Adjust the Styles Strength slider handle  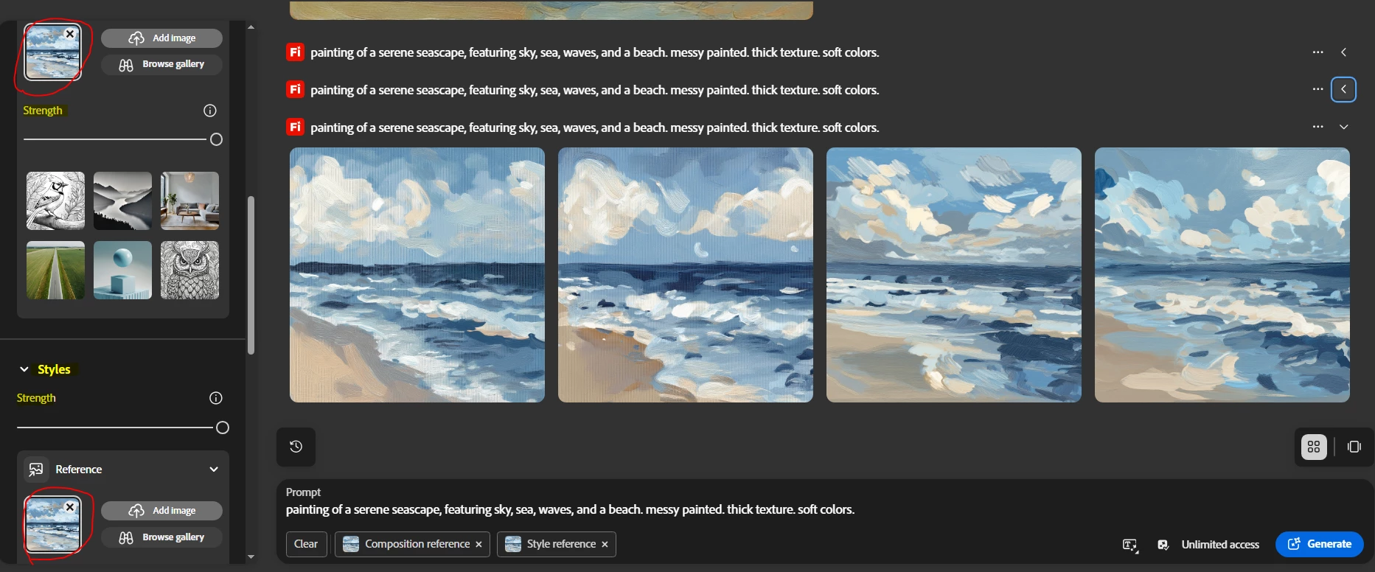point(223,428)
